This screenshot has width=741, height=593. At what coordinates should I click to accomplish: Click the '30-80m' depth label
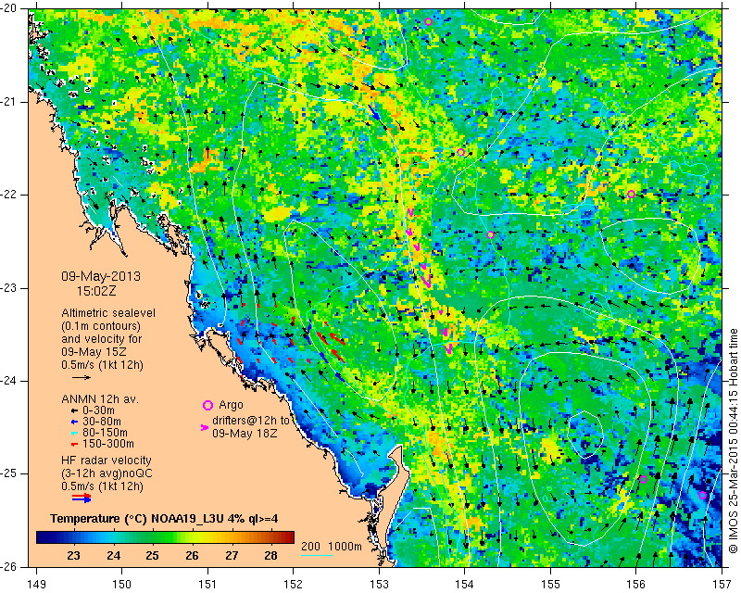pos(102,422)
